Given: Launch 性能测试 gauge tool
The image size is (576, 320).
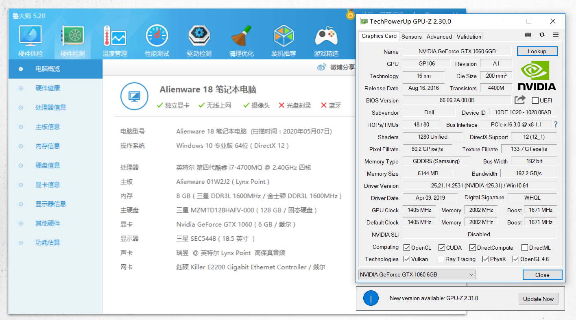Looking at the screenshot, I should click(157, 41).
